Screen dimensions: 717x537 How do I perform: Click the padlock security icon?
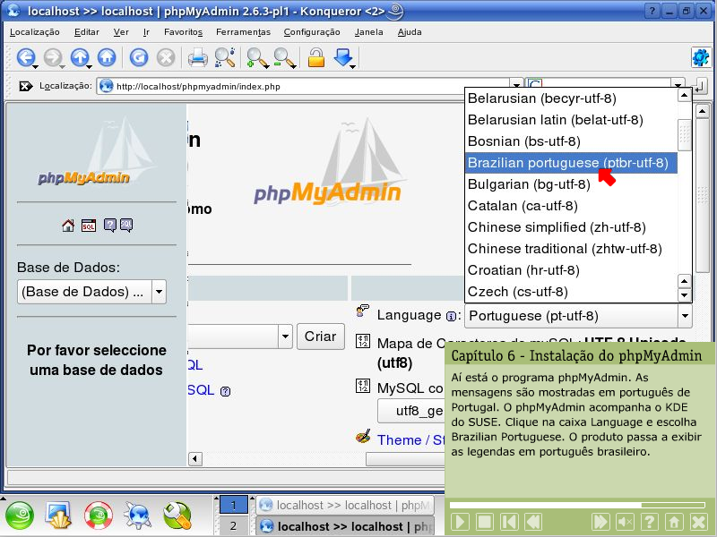click(315, 58)
